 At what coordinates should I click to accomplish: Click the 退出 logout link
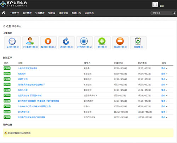(x=162, y=6)
